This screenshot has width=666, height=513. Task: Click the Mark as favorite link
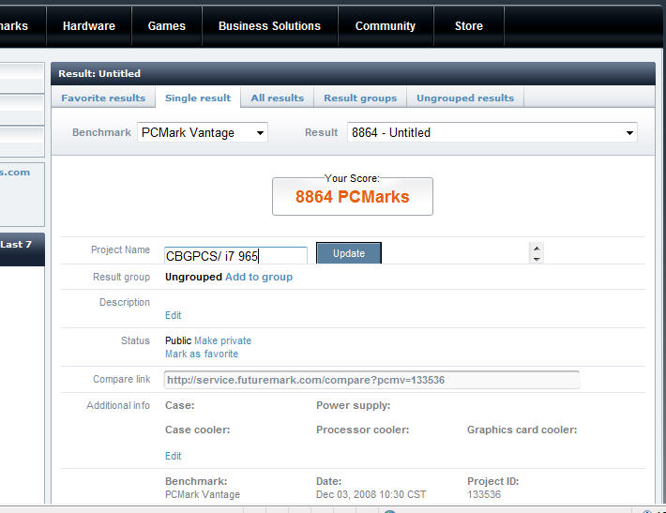(x=202, y=354)
